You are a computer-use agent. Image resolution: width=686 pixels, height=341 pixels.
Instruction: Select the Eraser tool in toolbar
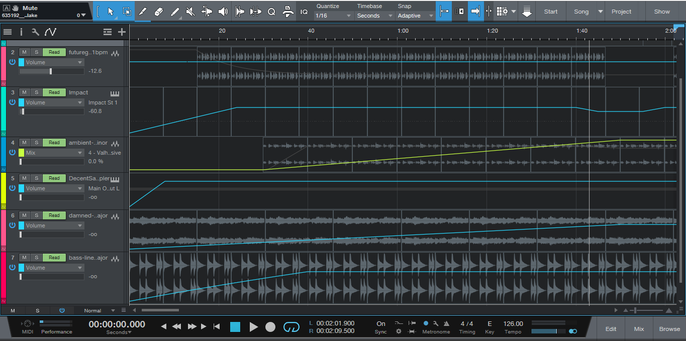(x=159, y=12)
